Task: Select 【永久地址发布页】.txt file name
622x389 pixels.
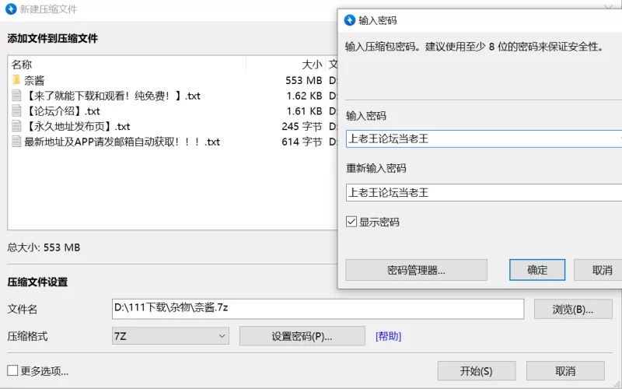Action: point(77,126)
